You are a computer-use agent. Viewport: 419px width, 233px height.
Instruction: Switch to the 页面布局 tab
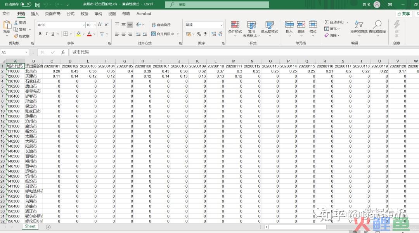coord(53,14)
